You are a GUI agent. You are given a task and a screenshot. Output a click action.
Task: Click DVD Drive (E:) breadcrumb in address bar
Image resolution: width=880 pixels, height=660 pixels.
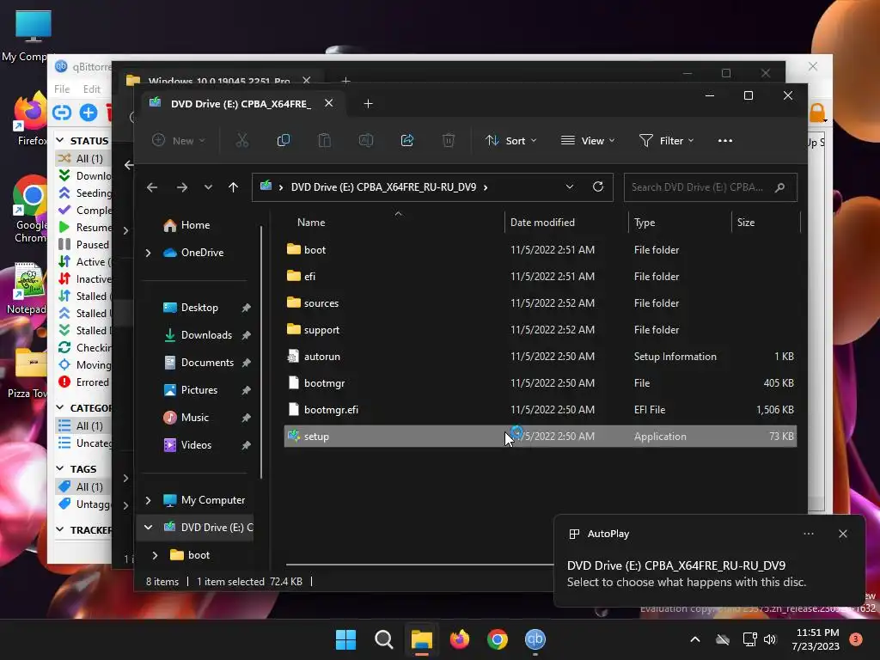[x=383, y=186]
